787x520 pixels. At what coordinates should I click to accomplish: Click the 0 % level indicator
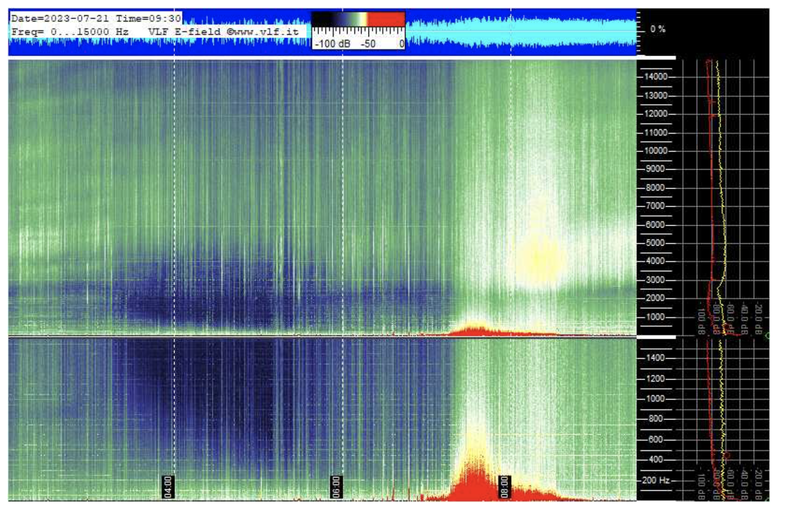pyautogui.click(x=658, y=29)
